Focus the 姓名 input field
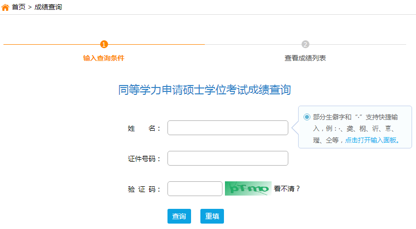 [227, 128]
